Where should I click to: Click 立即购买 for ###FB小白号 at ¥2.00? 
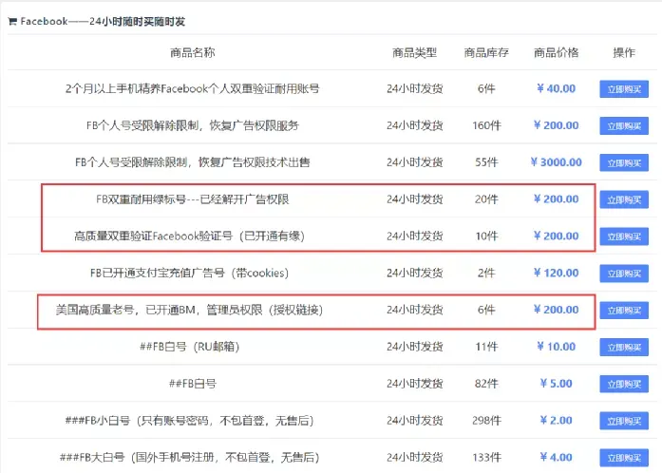click(624, 421)
